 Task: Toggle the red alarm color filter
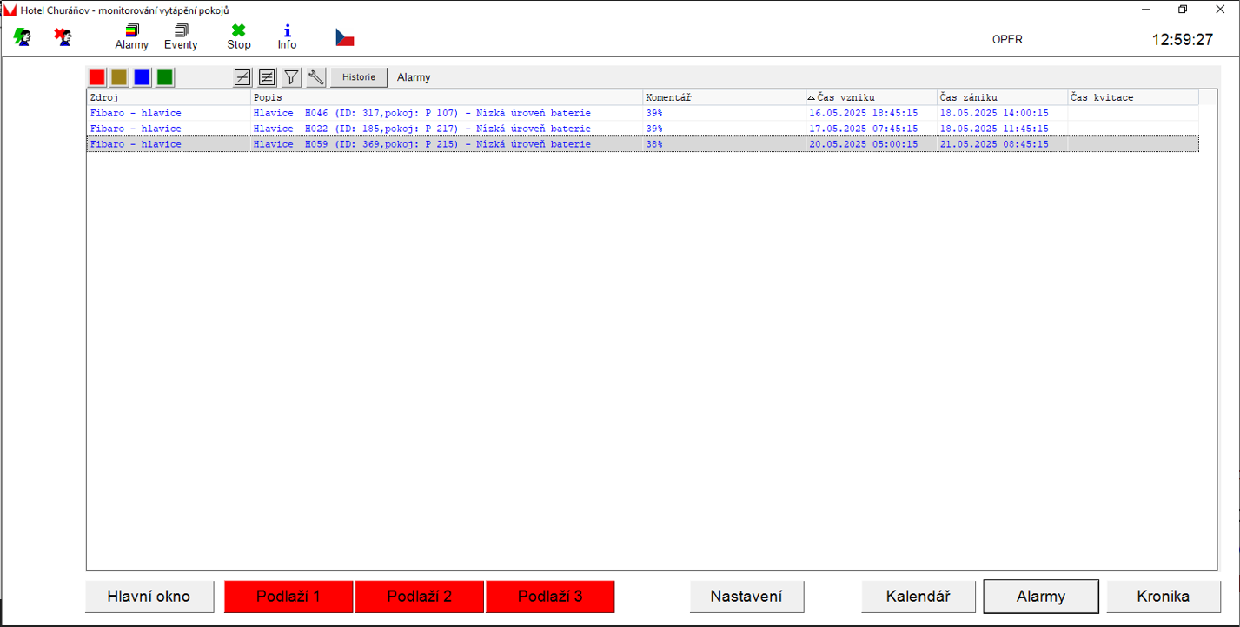[x=96, y=77]
